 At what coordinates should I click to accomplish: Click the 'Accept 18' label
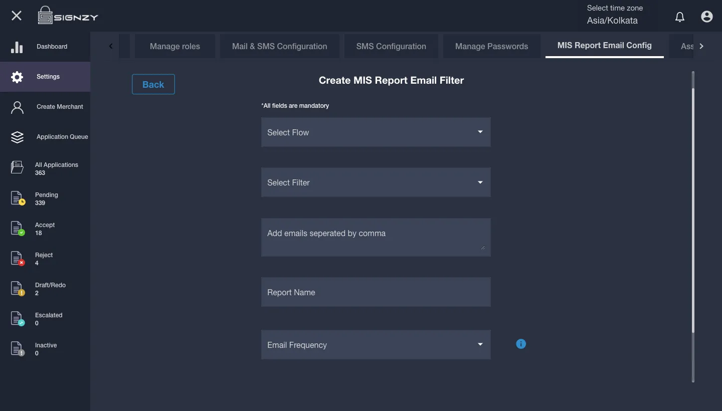[x=45, y=229]
